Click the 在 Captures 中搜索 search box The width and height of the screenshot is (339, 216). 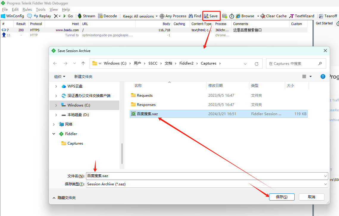(x=296, y=64)
